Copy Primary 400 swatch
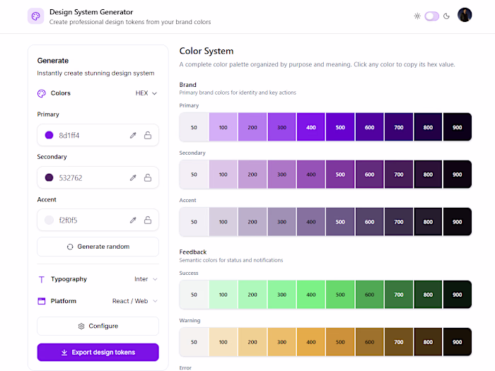 tap(311, 126)
